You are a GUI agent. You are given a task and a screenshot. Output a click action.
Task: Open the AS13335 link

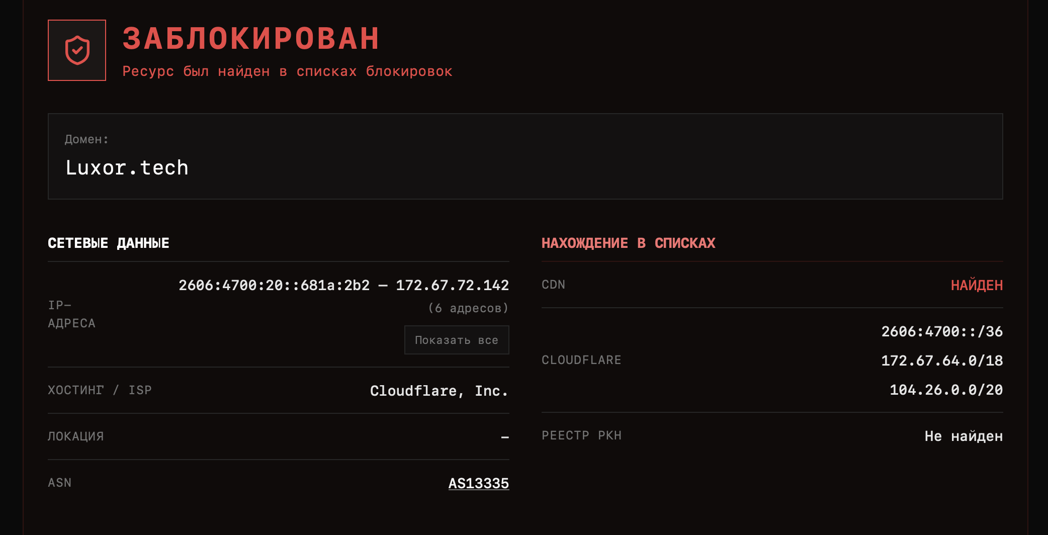[478, 483]
